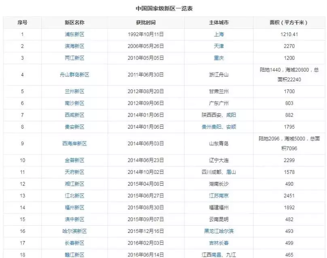Select the city cell 辽宁大连
327x258 pixels.
219,161
